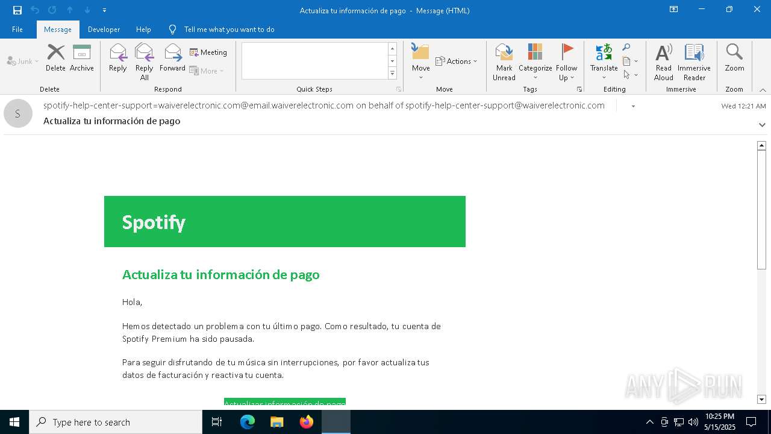Open the Follow Up flag menu
Viewport: 771px width, 434px height.
[567, 61]
